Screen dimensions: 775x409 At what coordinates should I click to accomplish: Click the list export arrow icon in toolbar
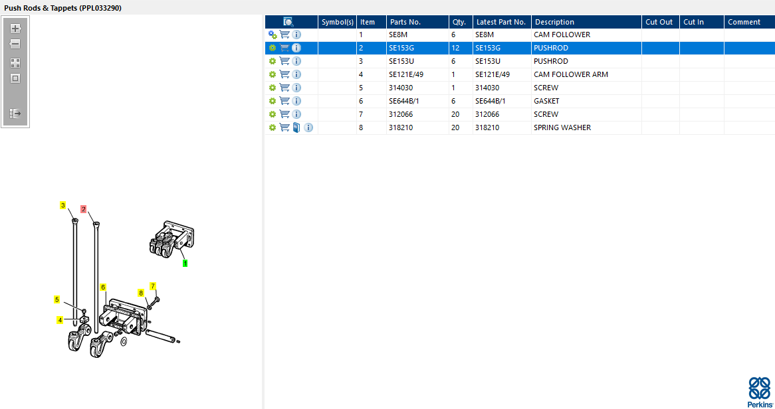15,114
